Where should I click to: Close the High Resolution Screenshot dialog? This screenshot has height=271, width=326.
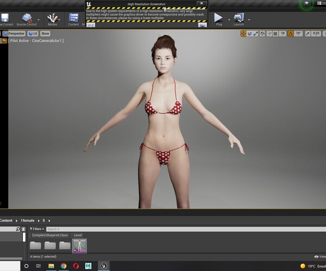pos(202,3)
